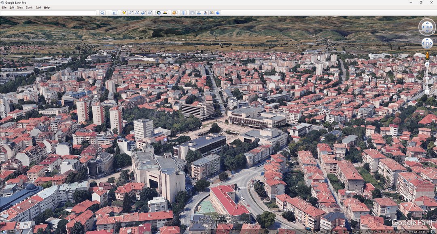Screen dimensions: 437x234
Task: Start recording a tour
Action: coord(150,13)
